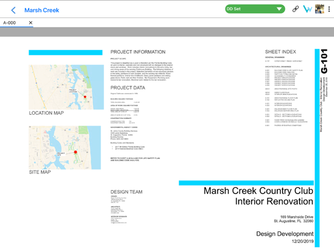
Task: Select the A-000 sheet tab
Action: [9, 23]
